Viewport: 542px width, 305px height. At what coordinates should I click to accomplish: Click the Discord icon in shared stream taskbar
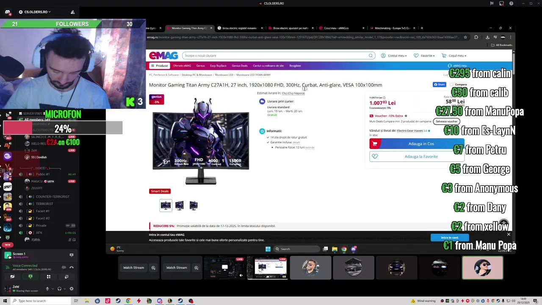pyautogui.click(x=353, y=249)
